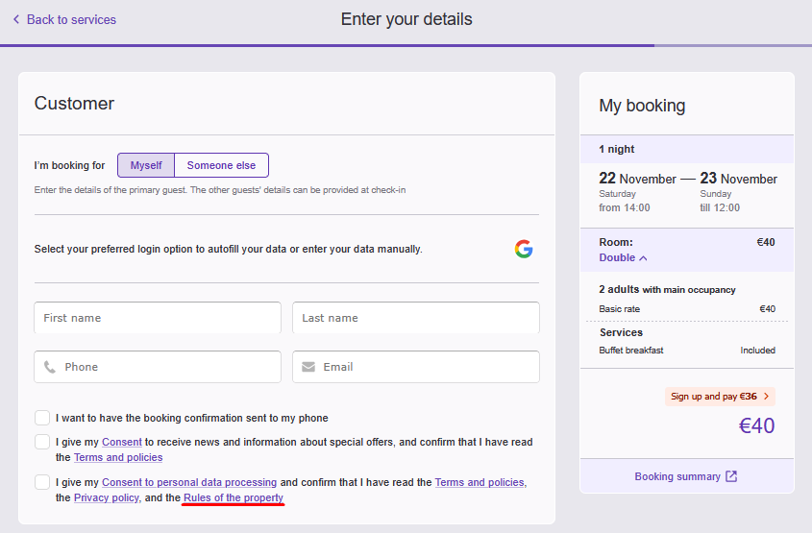Click the back arrow chevron icon
The height and width of the screenshot is (533, 812).
[x=16, y=19]
